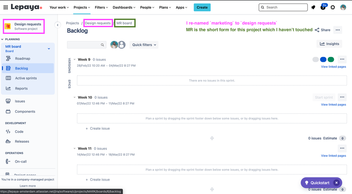This screenshot has height=194, width=352.
Task: Click Learn more link in sidebar footer
Action: [x=28, y=186]
